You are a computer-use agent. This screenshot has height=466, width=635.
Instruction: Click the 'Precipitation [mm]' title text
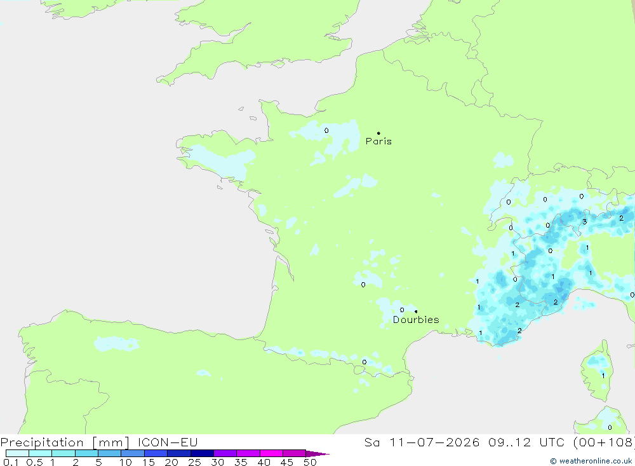[x=65, y=442]
